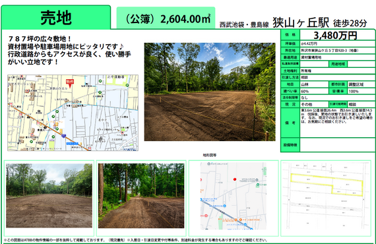Click the red dot on gray map
This screenshot has height=244, width=376.
(x=235, y=179)
